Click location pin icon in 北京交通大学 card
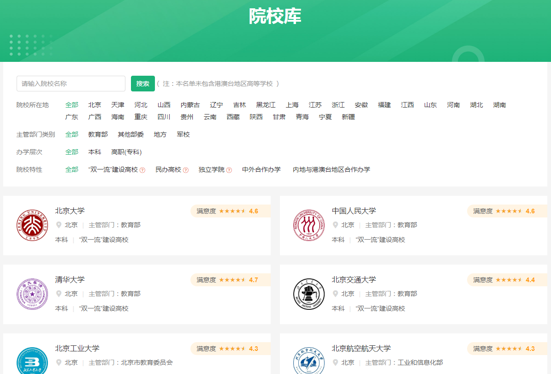Screen dimensions: 551x374 [335, 294]
